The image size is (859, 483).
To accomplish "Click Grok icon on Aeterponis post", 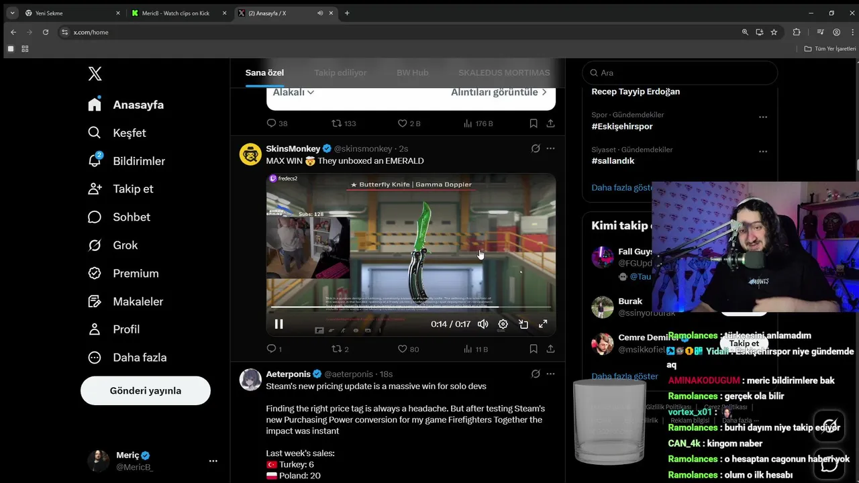I will [x=536, y=374].
